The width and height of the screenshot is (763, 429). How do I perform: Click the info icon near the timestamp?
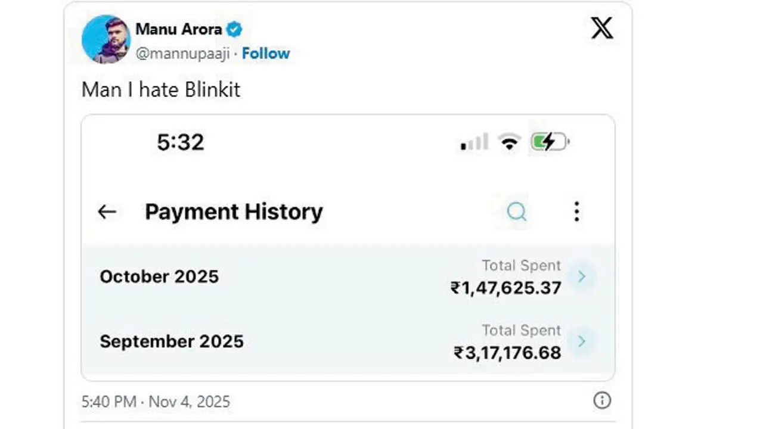point(602,402)
